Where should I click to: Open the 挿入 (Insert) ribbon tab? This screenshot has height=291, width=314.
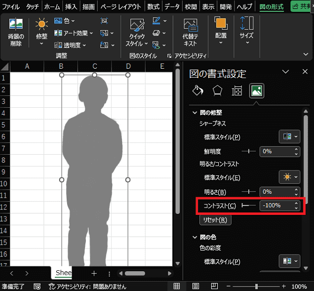71,7
